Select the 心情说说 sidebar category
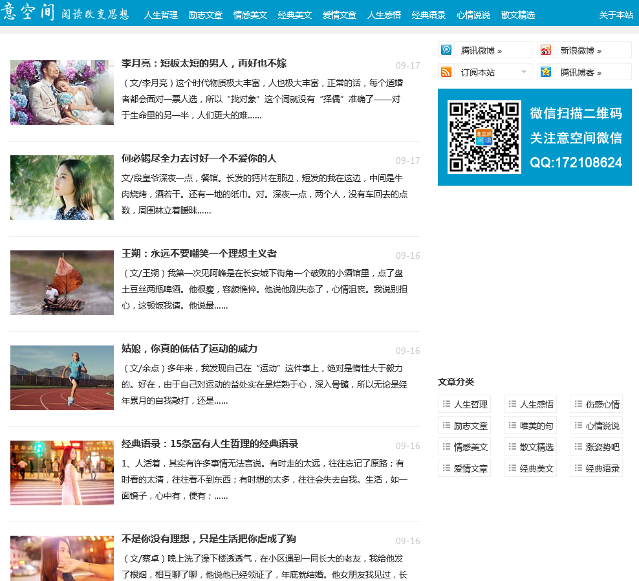This screenshot has width=639, height=581. click(596, 426)
